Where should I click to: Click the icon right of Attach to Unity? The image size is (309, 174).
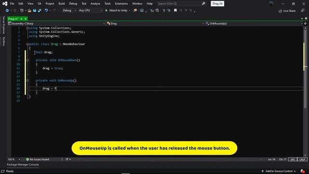(135, 11)
